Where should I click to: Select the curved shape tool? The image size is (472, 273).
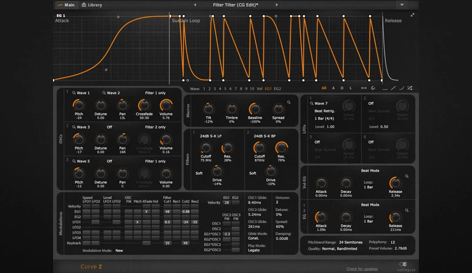(x=401, y=88)
